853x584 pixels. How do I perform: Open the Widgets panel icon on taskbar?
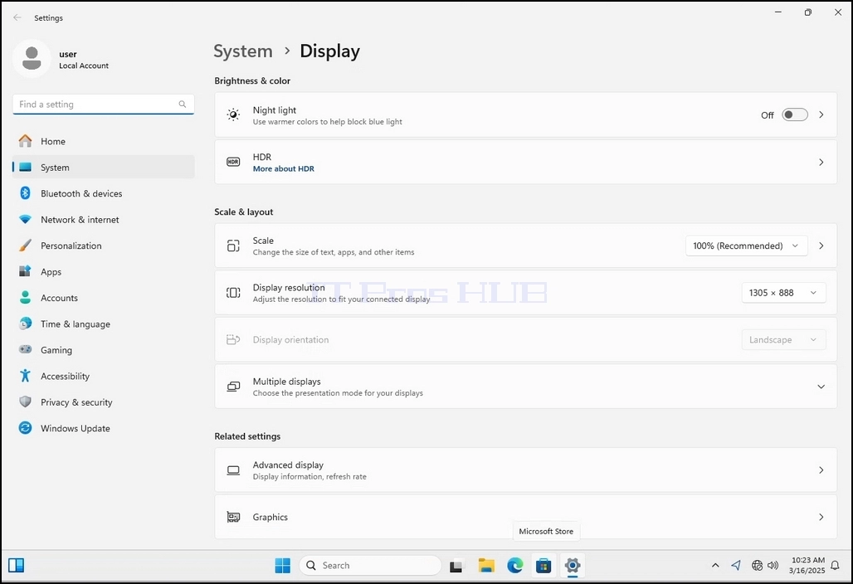[17, 566]
